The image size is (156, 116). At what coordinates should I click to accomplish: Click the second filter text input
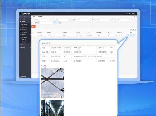coord(63,20)
